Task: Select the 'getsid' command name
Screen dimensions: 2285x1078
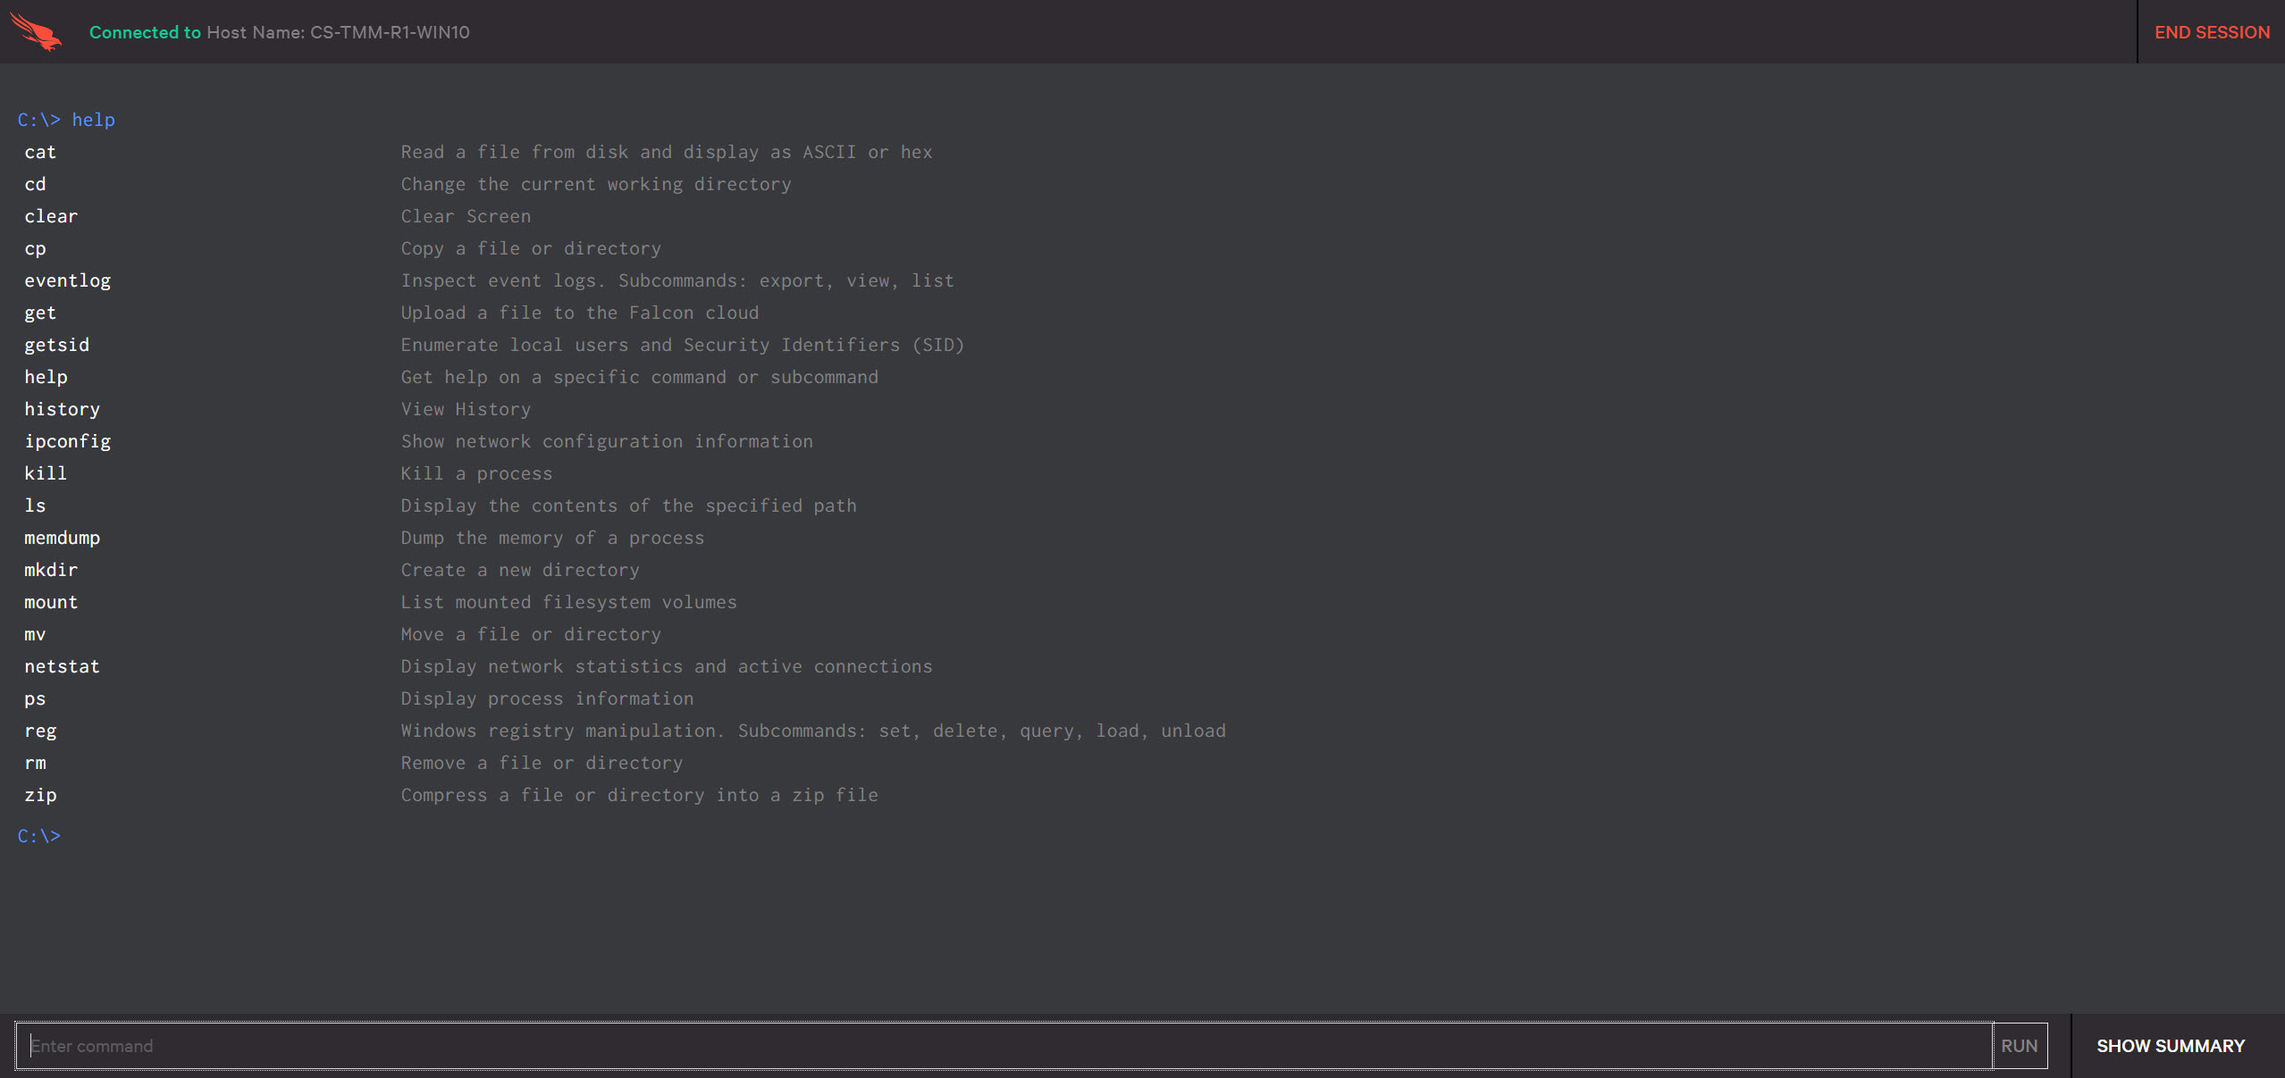Action: click(x=57, y=345)
